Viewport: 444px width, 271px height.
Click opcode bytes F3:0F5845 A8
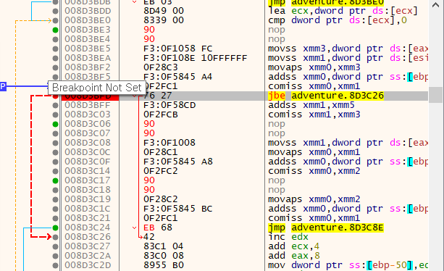click(x=178, y=162)
